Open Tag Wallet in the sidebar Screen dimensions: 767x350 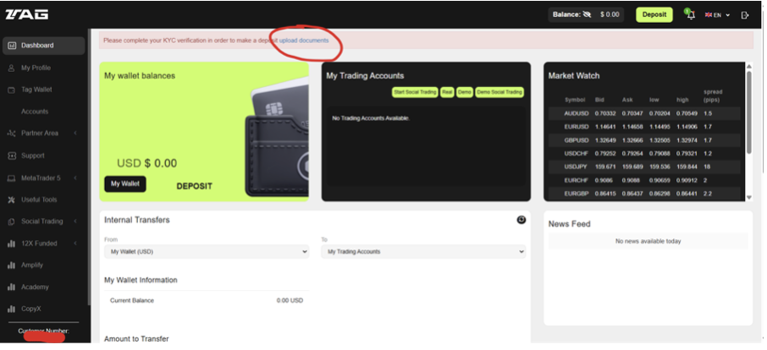coord(36,90)
